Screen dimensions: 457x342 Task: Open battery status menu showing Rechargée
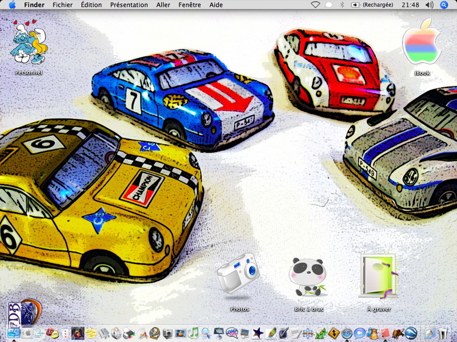coord(372,5)
